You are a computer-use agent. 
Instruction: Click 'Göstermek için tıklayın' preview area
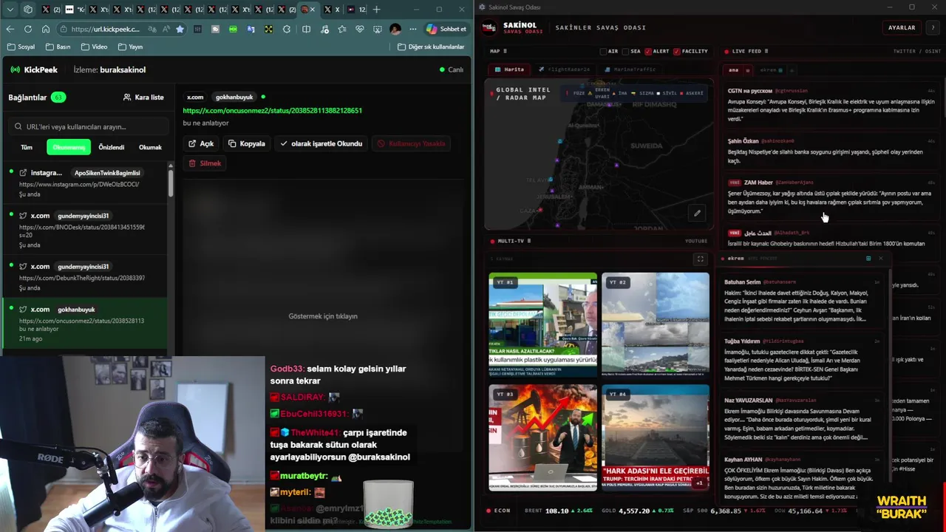[x=323, y=316]
